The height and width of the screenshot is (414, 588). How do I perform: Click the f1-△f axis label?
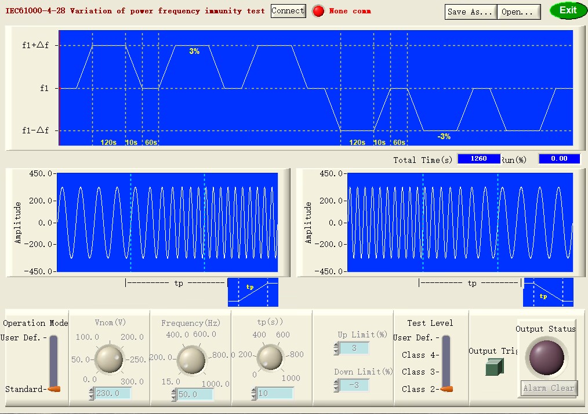(35, 130)
